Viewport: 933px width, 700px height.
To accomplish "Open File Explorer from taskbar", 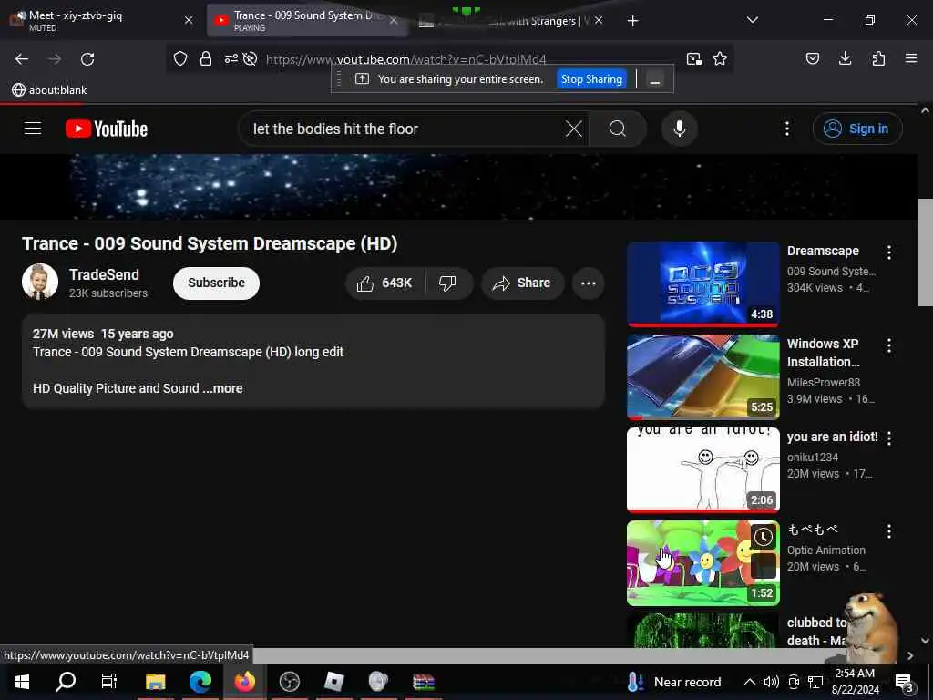I will pyautogui.click(x=155, y=682).
